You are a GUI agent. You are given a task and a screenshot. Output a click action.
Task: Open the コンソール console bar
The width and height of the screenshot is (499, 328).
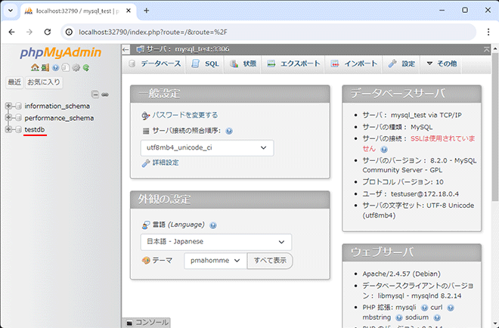[x=147, y=323]
